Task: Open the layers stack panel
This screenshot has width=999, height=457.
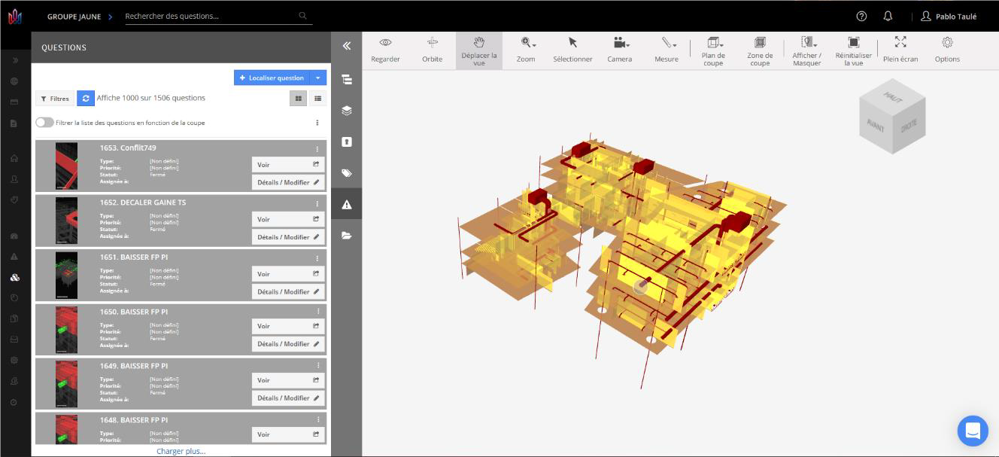Action: tap(347, 110)
